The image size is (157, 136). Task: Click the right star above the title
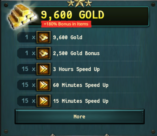(x=88, y=3)
